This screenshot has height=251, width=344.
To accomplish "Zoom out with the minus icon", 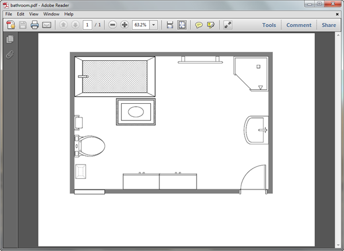I will (x=112, y=25).
